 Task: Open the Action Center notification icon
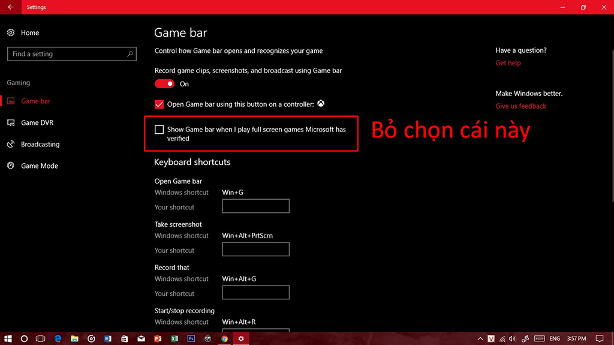[x=600, y=338]
